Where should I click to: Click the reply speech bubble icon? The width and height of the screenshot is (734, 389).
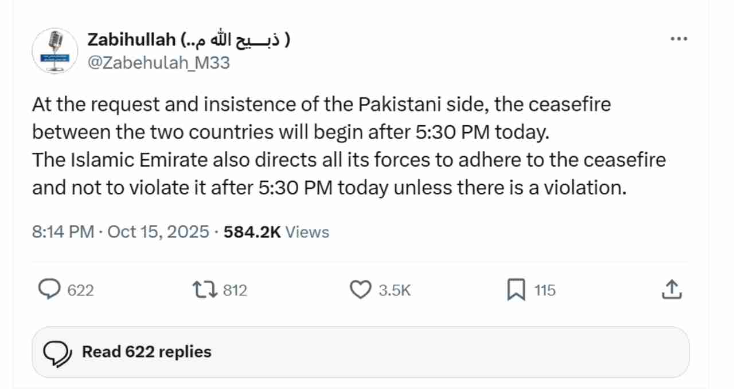(49, 289)
